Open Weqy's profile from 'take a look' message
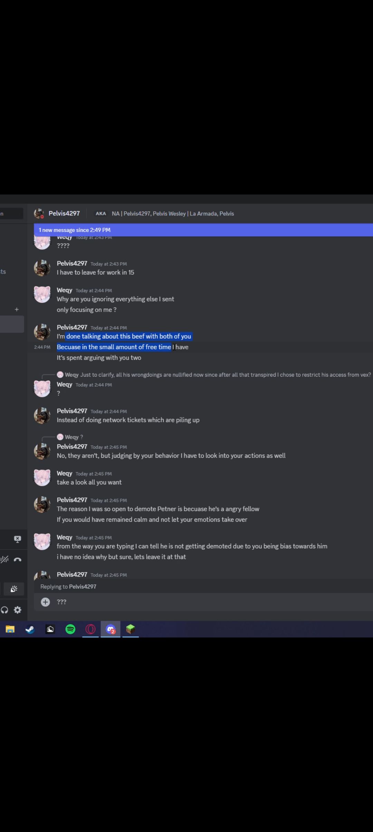373x832 pixels. click(64, 473)
